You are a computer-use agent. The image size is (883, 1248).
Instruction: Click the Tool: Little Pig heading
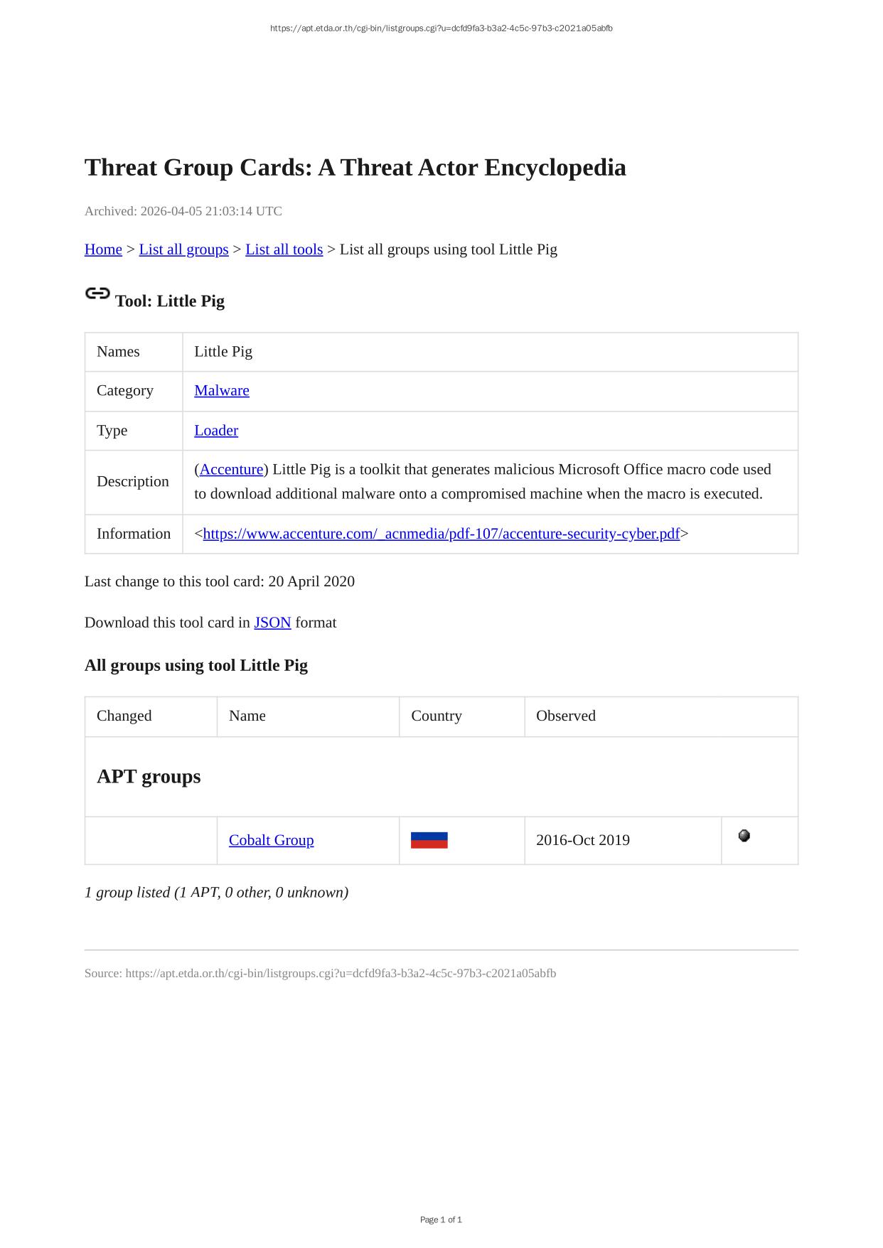pyautogui.click(x=170, y=301)
